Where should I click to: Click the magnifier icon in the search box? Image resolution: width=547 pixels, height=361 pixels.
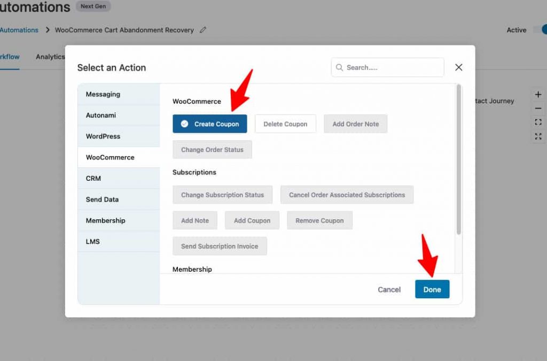click(339, 67)
